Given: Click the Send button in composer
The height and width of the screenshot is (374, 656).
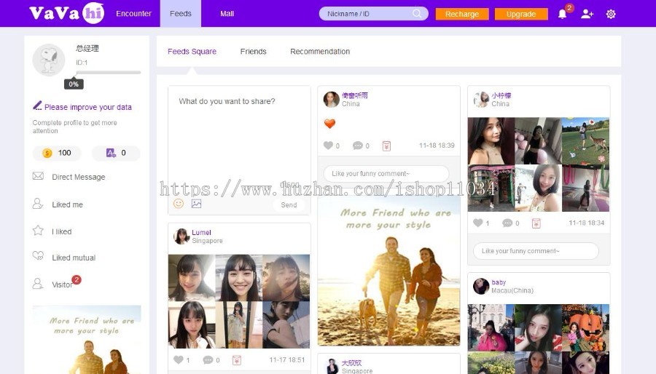Looking at the screenshot, I should (289, 205).
